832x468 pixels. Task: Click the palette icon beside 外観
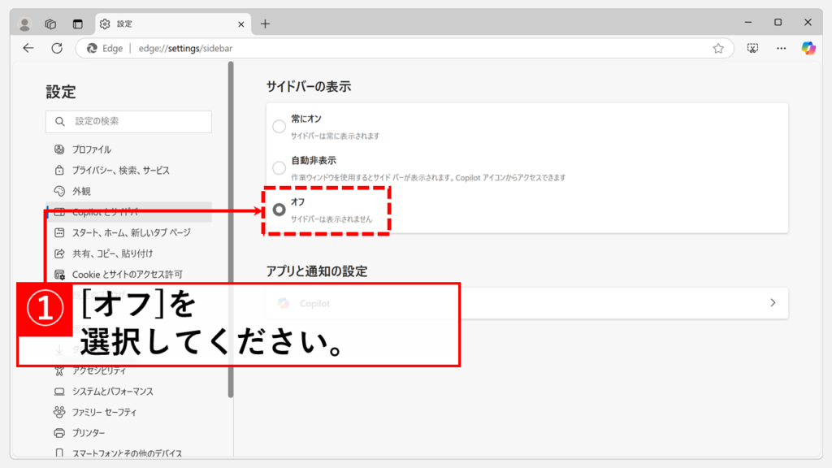(x=59, y=191)
